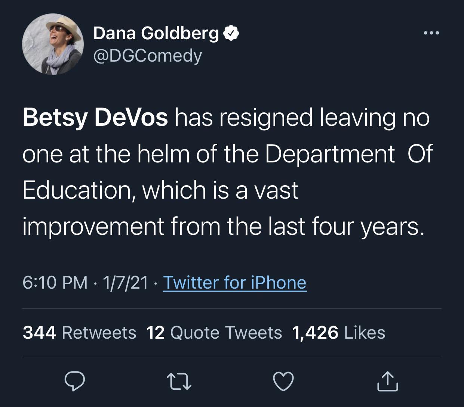This screenshot has height=407, width=464.
Task: Click the words 'Department Of' in tweet
Action: (348, 153)
